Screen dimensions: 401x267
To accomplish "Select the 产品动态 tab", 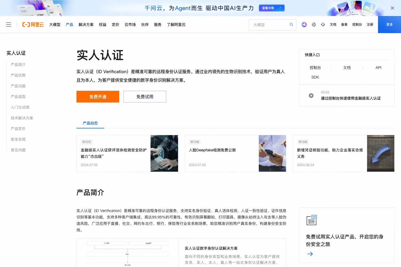I will [90, 123].
